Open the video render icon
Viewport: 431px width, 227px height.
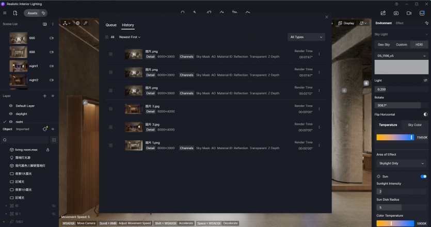click(409, 13)
